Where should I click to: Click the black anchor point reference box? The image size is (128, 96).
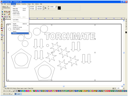tap(59, 8)
